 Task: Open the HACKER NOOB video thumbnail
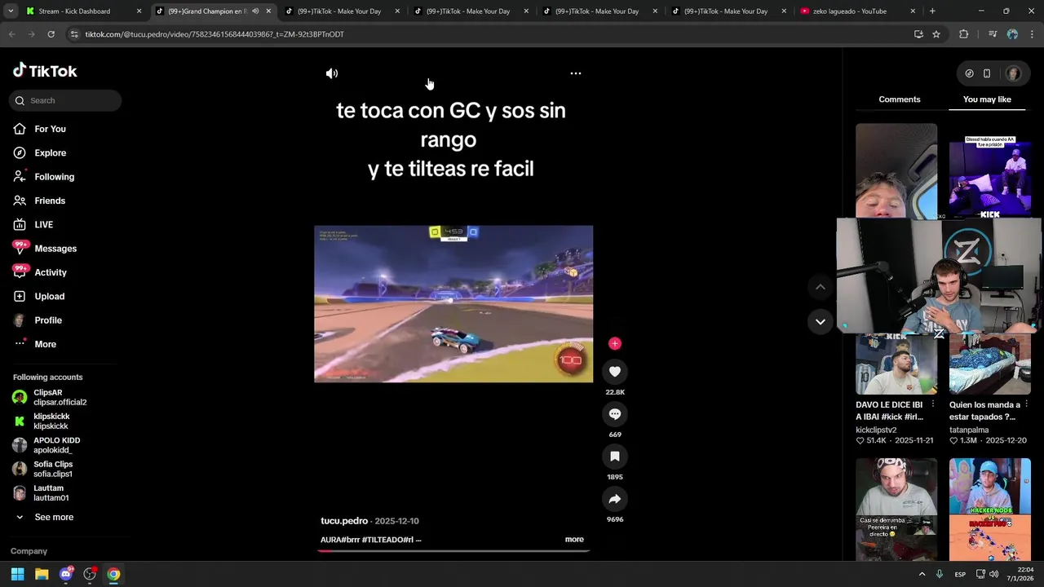coord(989,509)
